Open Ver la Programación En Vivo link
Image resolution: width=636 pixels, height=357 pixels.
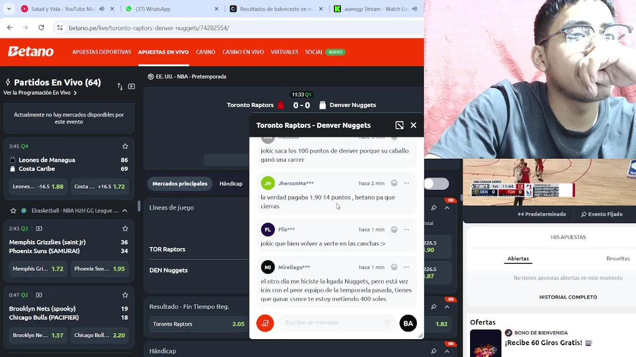[x=40, y=93]
